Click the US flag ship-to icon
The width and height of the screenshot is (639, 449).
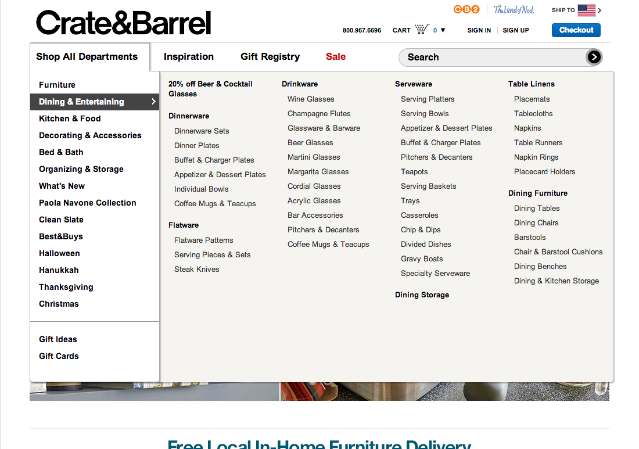click(587, 10)
